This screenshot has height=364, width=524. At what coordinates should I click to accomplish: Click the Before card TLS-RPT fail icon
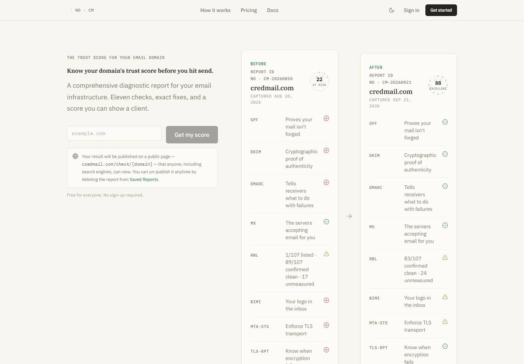pyautogui.click(x=326, y=350)
